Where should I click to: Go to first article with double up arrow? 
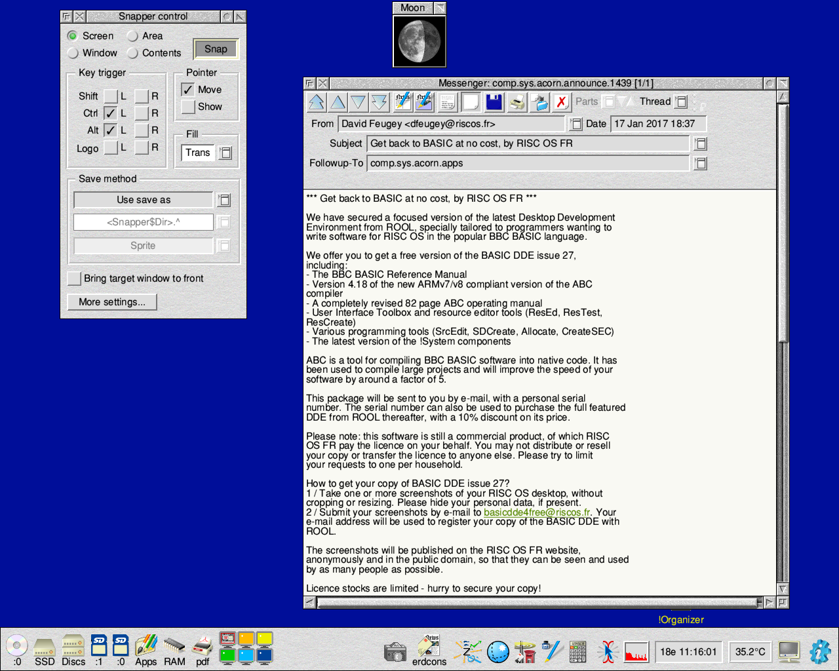(317, 102)
